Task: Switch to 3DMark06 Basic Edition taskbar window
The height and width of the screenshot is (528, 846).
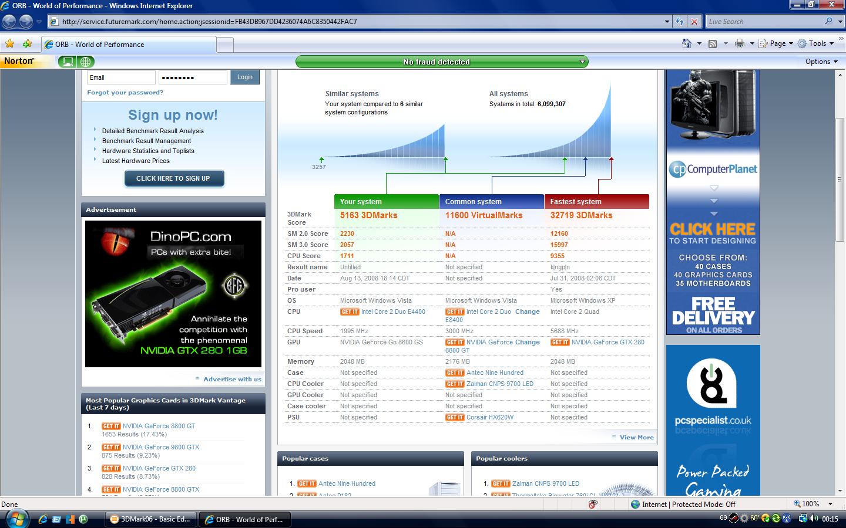Action: tap(151, 519)
